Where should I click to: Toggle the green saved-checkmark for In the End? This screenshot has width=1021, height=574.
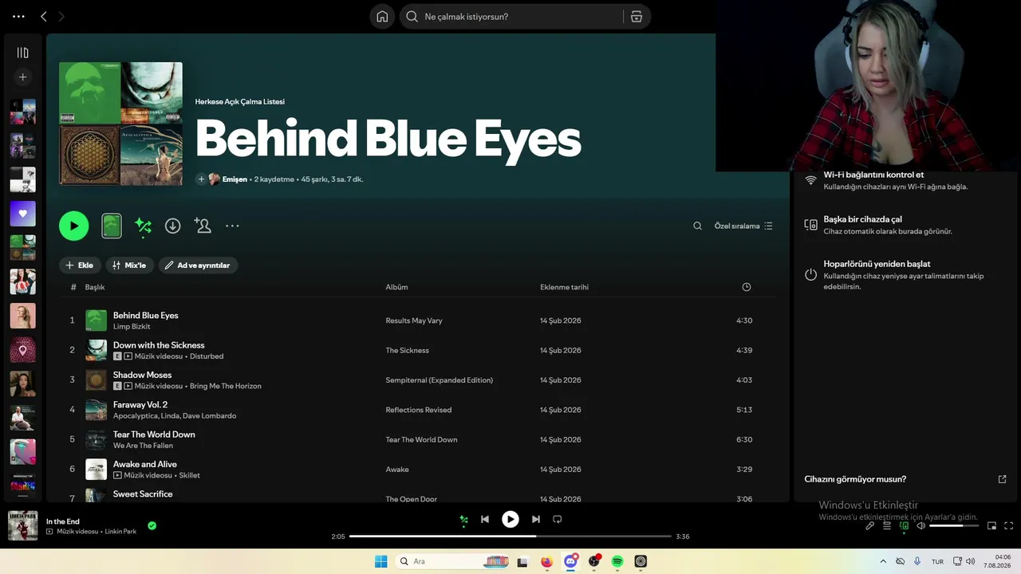pyautogui.click(x=152, y=525)
